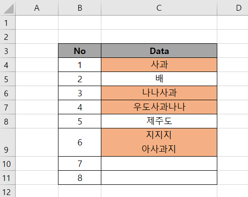Click the Select All corner triangle
Image resolution: width=248 pixels, height=197 pixels.
pos(9,9)
